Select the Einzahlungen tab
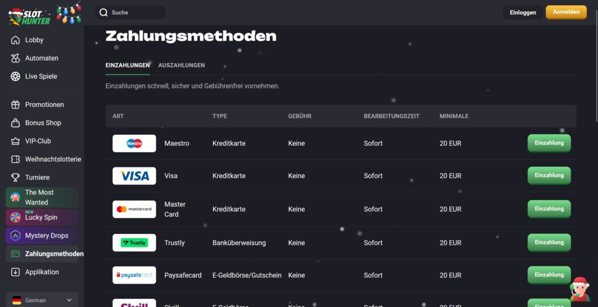 coord(127,65)
